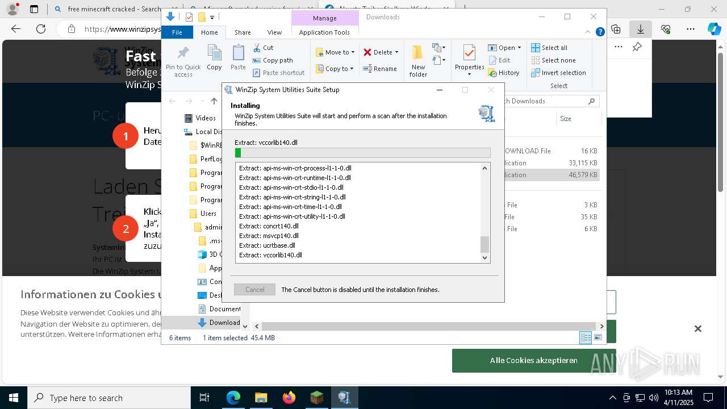The image size is (727, 409).
Task: Select the file row sized 16 KB
Action: pos(551,151)
